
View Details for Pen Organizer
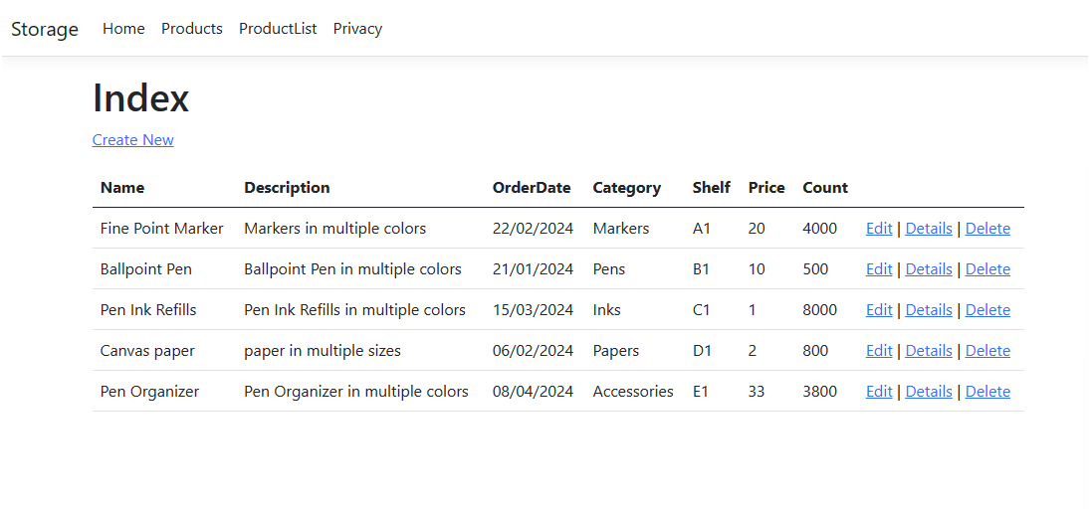[928, 392]
